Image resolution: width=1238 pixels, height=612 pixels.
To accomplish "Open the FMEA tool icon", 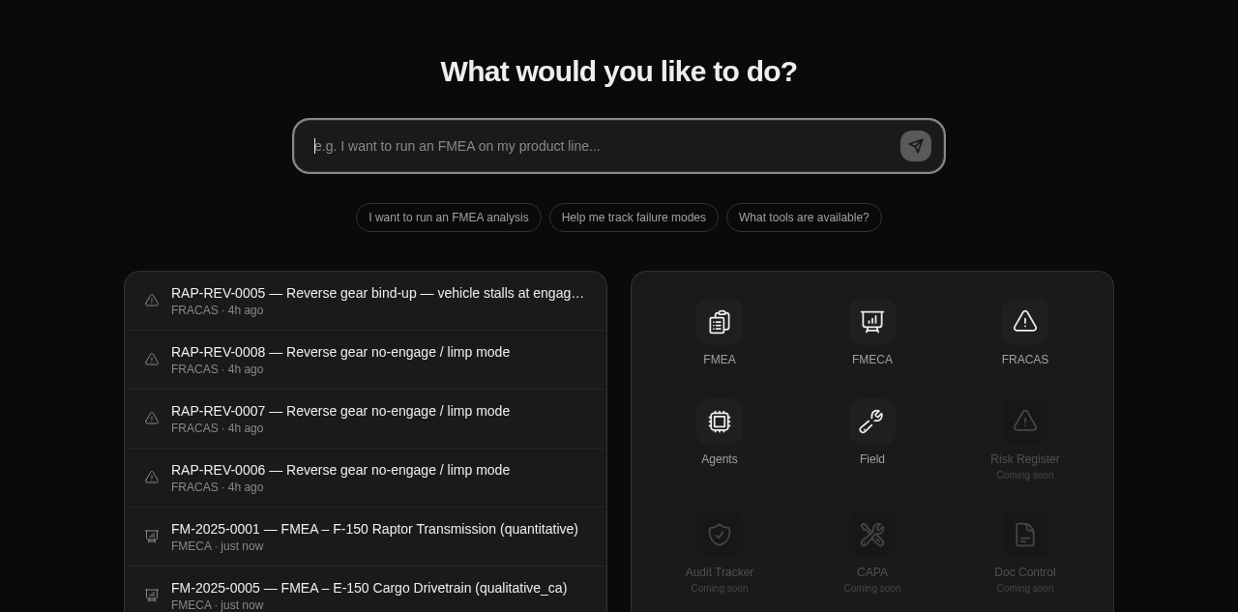I will (x=720, y=322).
